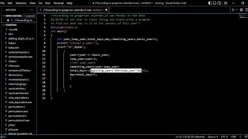Open the View menu
Viewport: 248px width, 139px height.
[x=33, y=3]
